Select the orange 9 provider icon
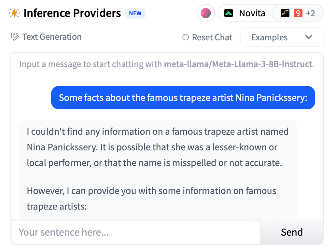This screenshot has height=248, width=336. coord(298,13)
